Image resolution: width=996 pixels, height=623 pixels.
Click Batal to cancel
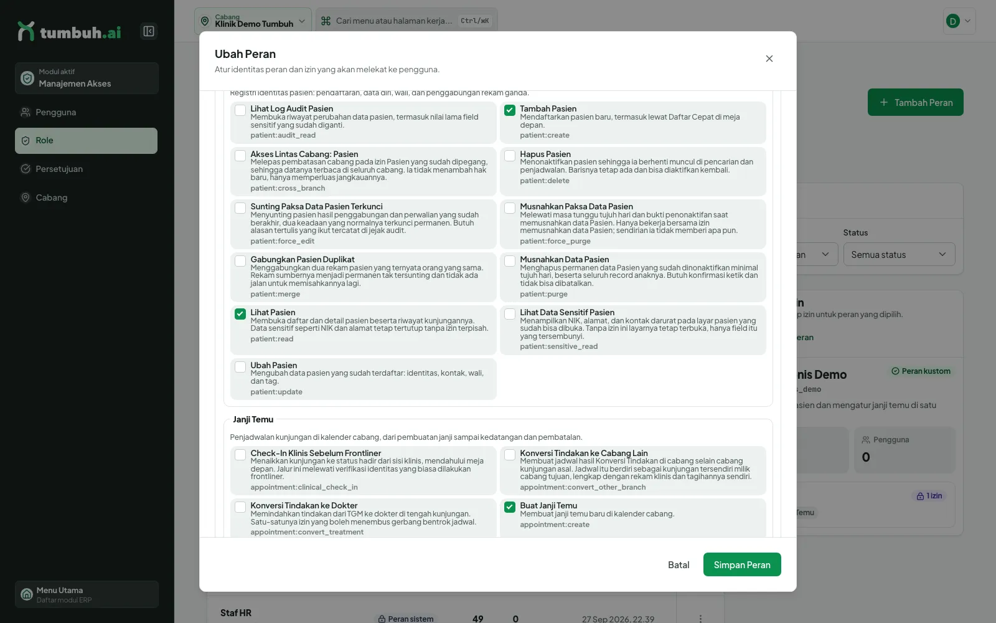(679, 564)
